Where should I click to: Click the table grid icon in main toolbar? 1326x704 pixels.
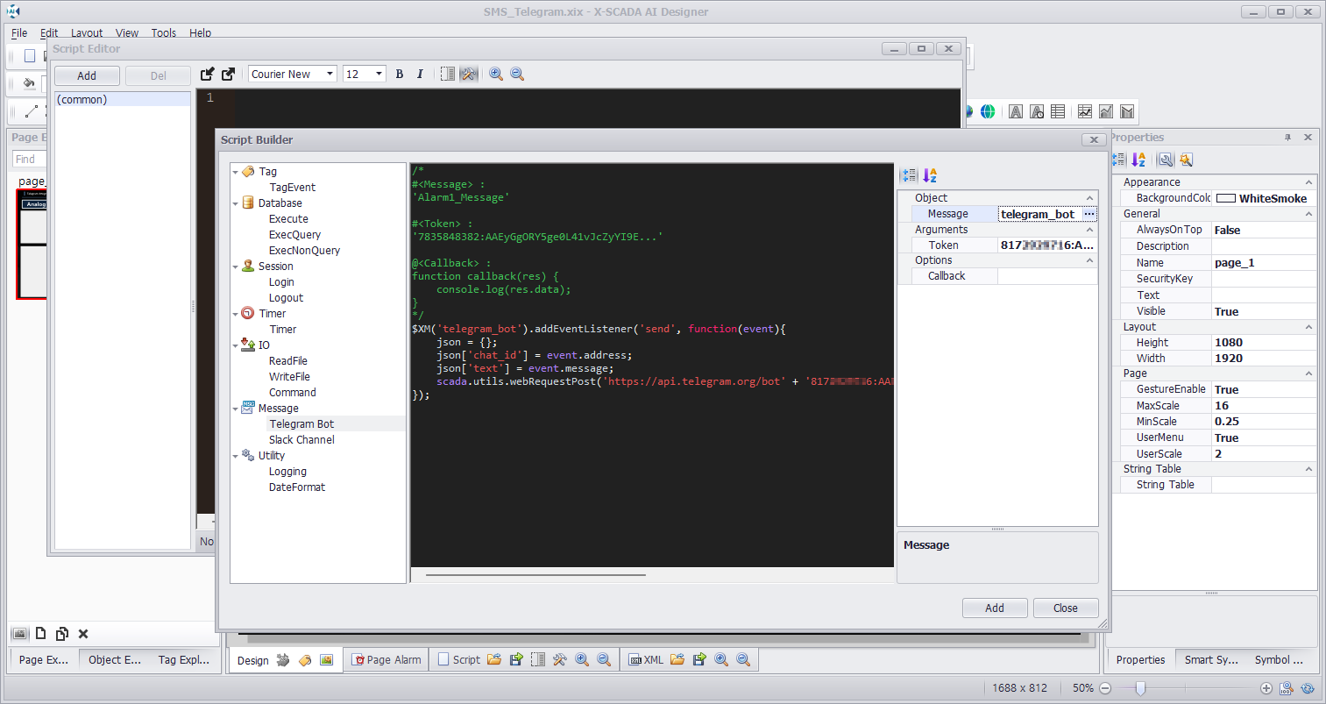tap(1058, 111)
